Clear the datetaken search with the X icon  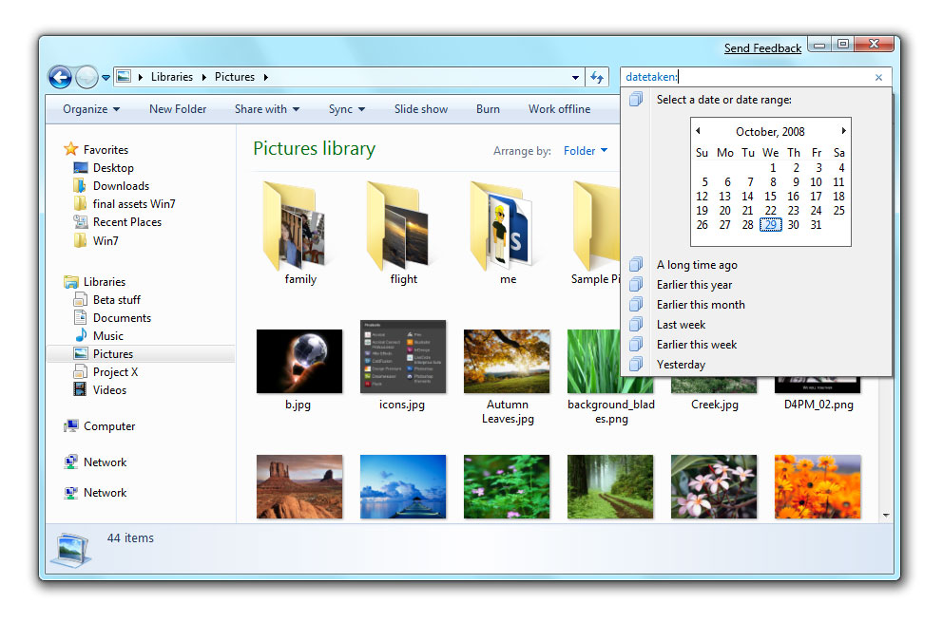878,77
